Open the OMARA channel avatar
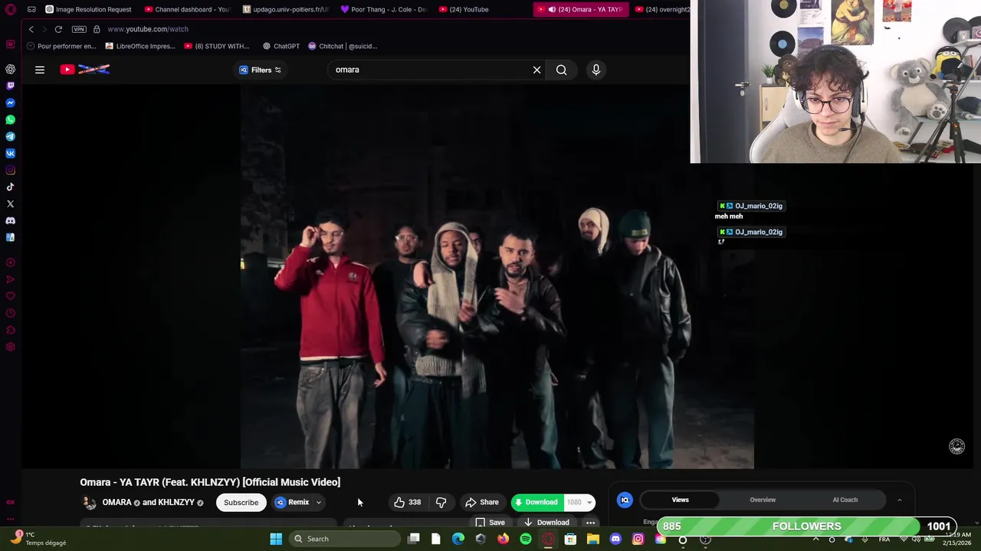 [90, 503]
